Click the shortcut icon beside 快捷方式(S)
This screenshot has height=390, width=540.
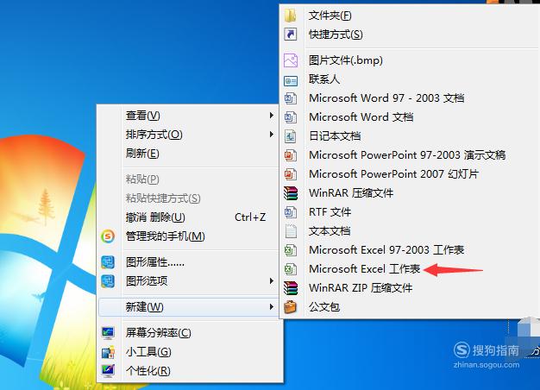291,35
